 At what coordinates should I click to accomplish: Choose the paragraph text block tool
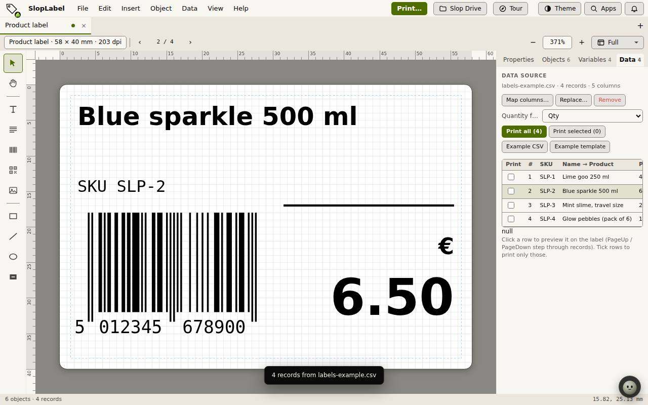point(13,130)
